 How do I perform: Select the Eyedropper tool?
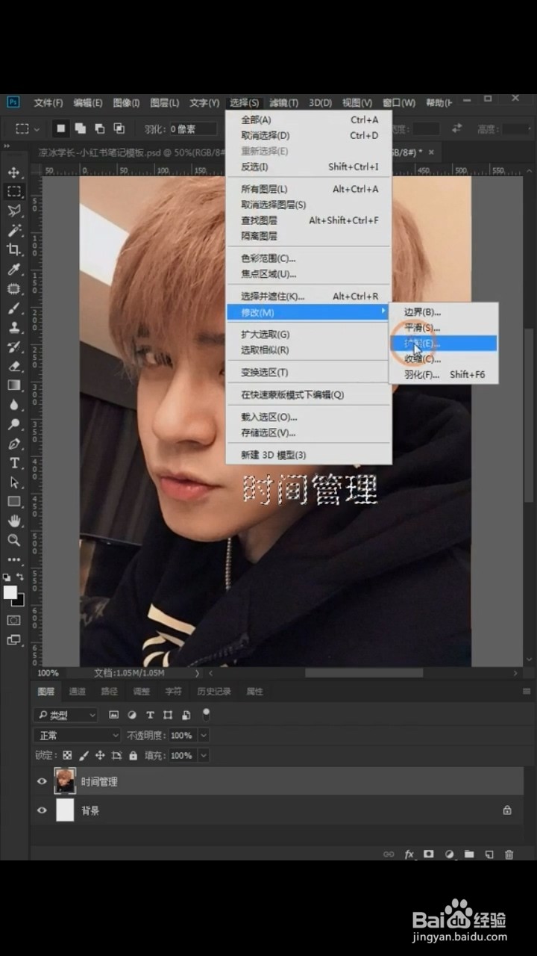14,270
